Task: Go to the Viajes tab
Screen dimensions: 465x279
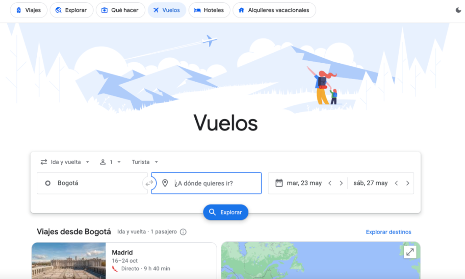Action: tap(29, 10)
